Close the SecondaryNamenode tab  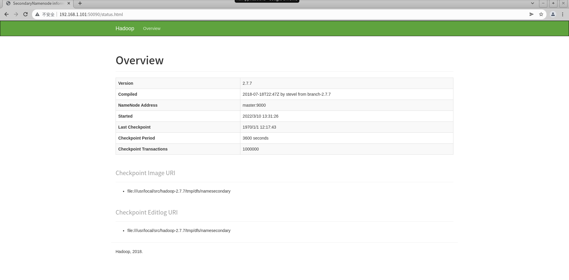69,3
